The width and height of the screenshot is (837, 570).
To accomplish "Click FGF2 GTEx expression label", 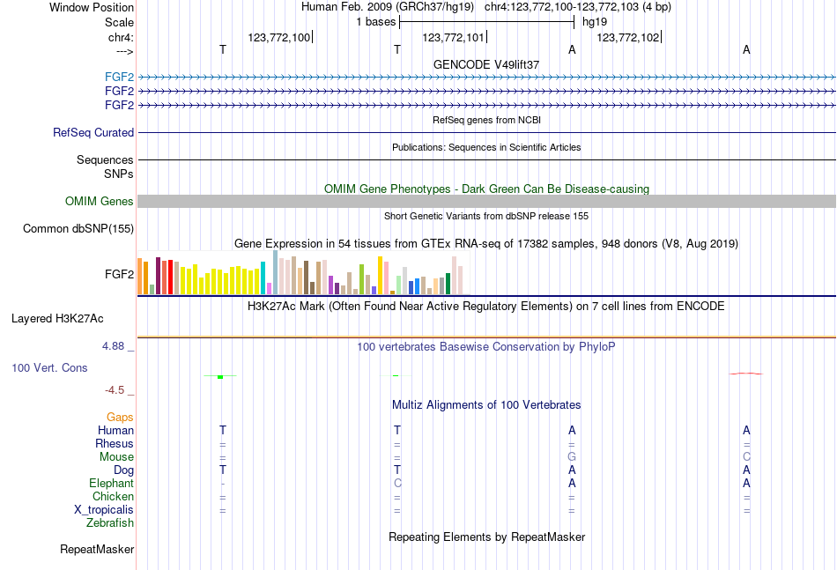I will click(119, 274).
